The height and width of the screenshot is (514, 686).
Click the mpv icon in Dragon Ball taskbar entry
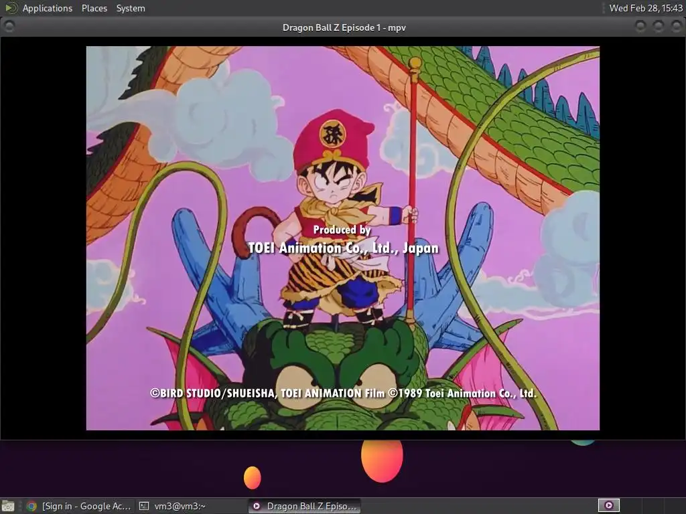[257, 506]
